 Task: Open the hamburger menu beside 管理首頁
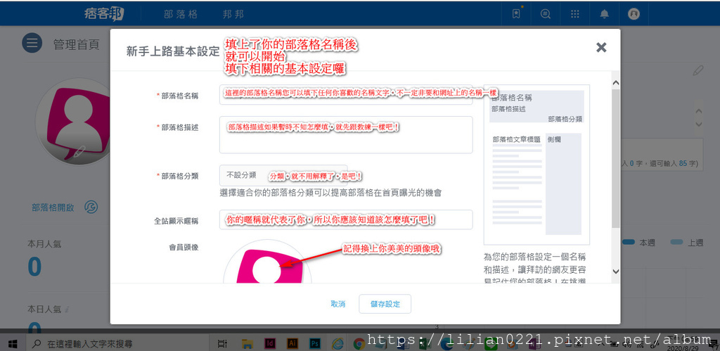pos(32,43)
